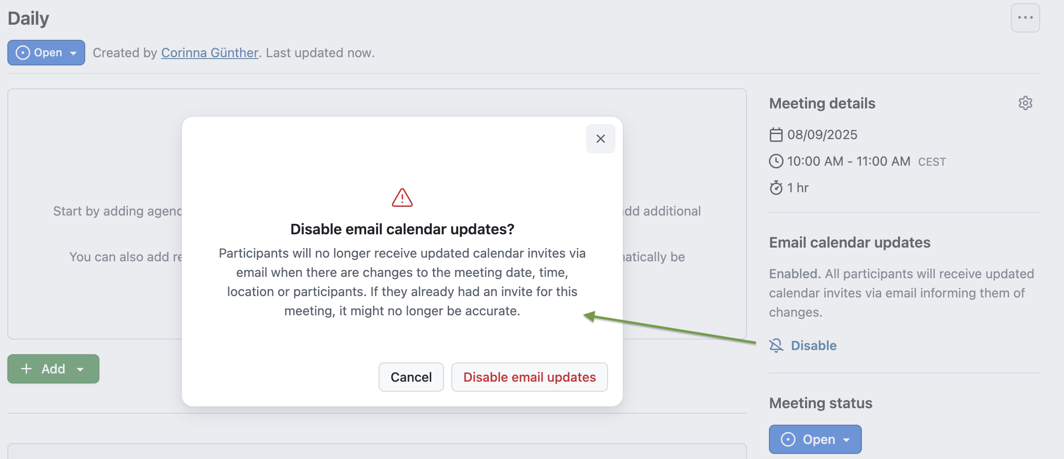Click the red warning triangle in the dialog
Screen dimensions: 1064x459
[x=402, y=198]
